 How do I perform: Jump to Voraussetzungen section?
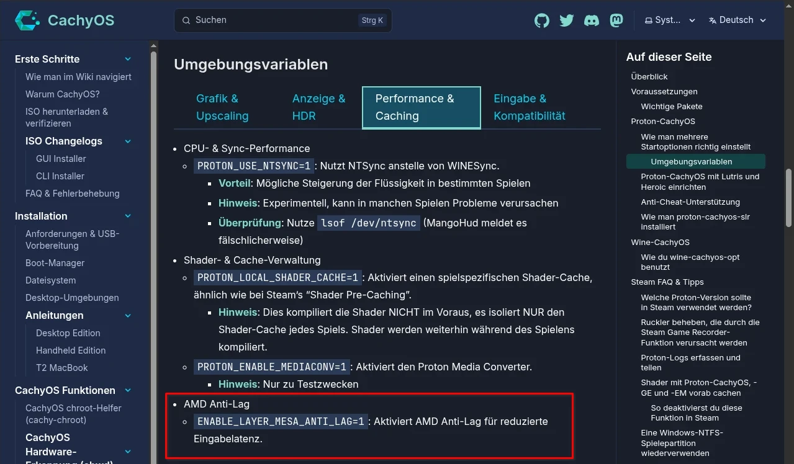[x=664, y=92]
